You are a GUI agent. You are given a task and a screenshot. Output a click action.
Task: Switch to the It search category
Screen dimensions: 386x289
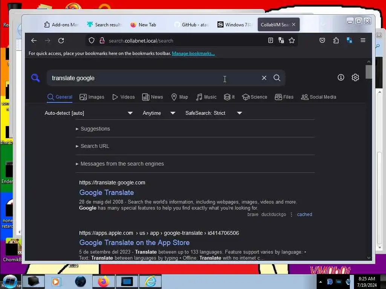229,97
